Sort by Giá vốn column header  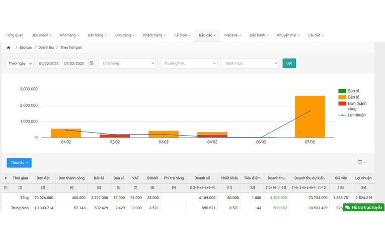341,178
